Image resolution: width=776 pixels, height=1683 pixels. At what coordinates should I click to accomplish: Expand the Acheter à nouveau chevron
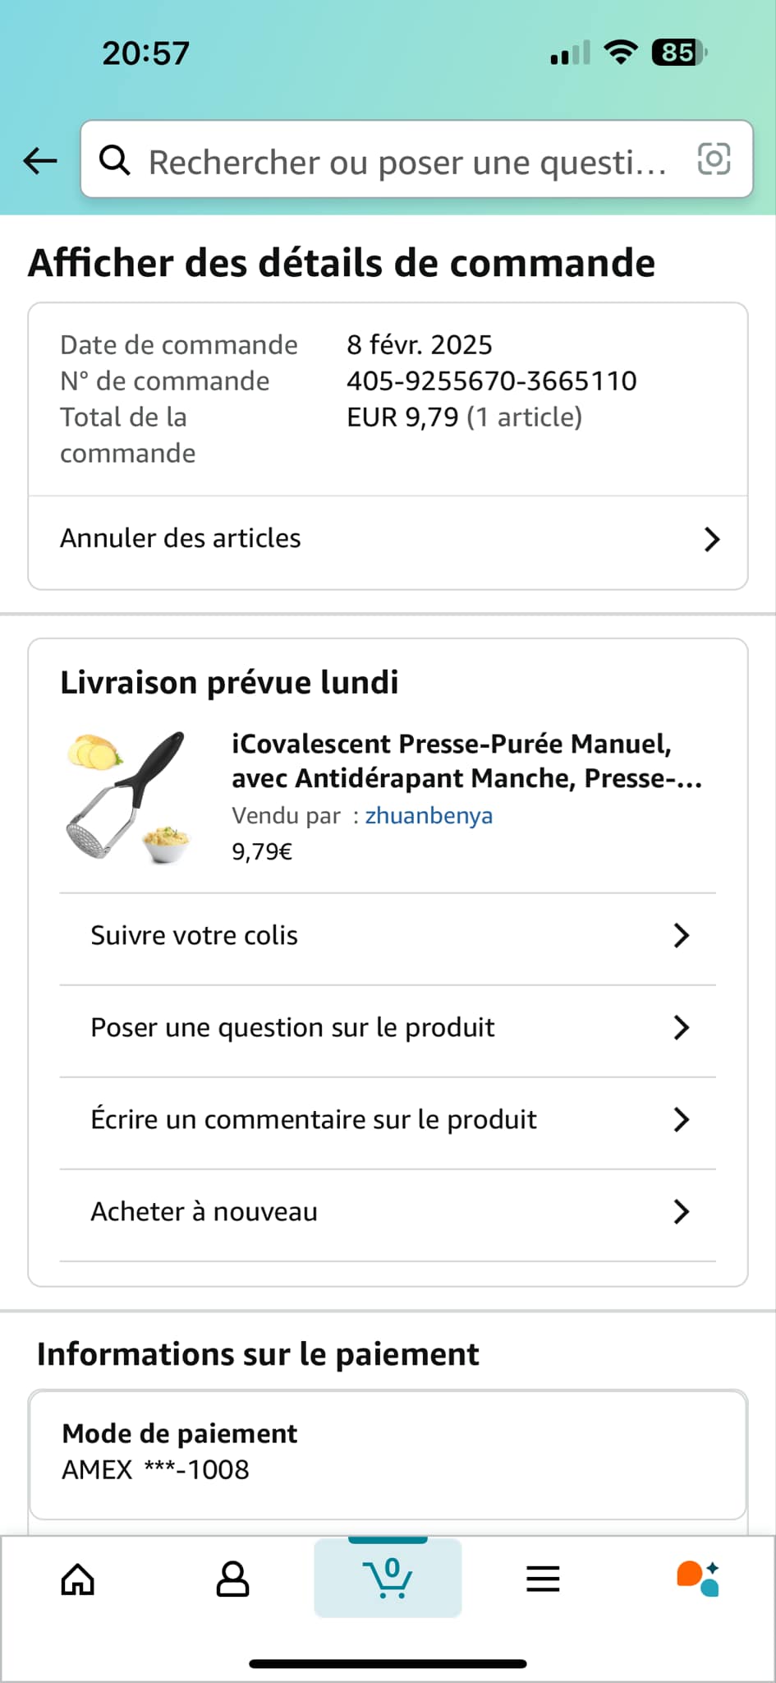pos(681,1211)
